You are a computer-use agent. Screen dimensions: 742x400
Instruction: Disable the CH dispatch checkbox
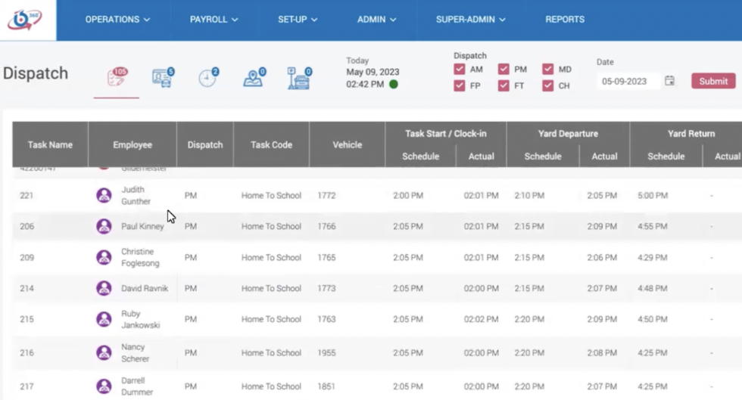pyautogui.click(x=547, y=86)
